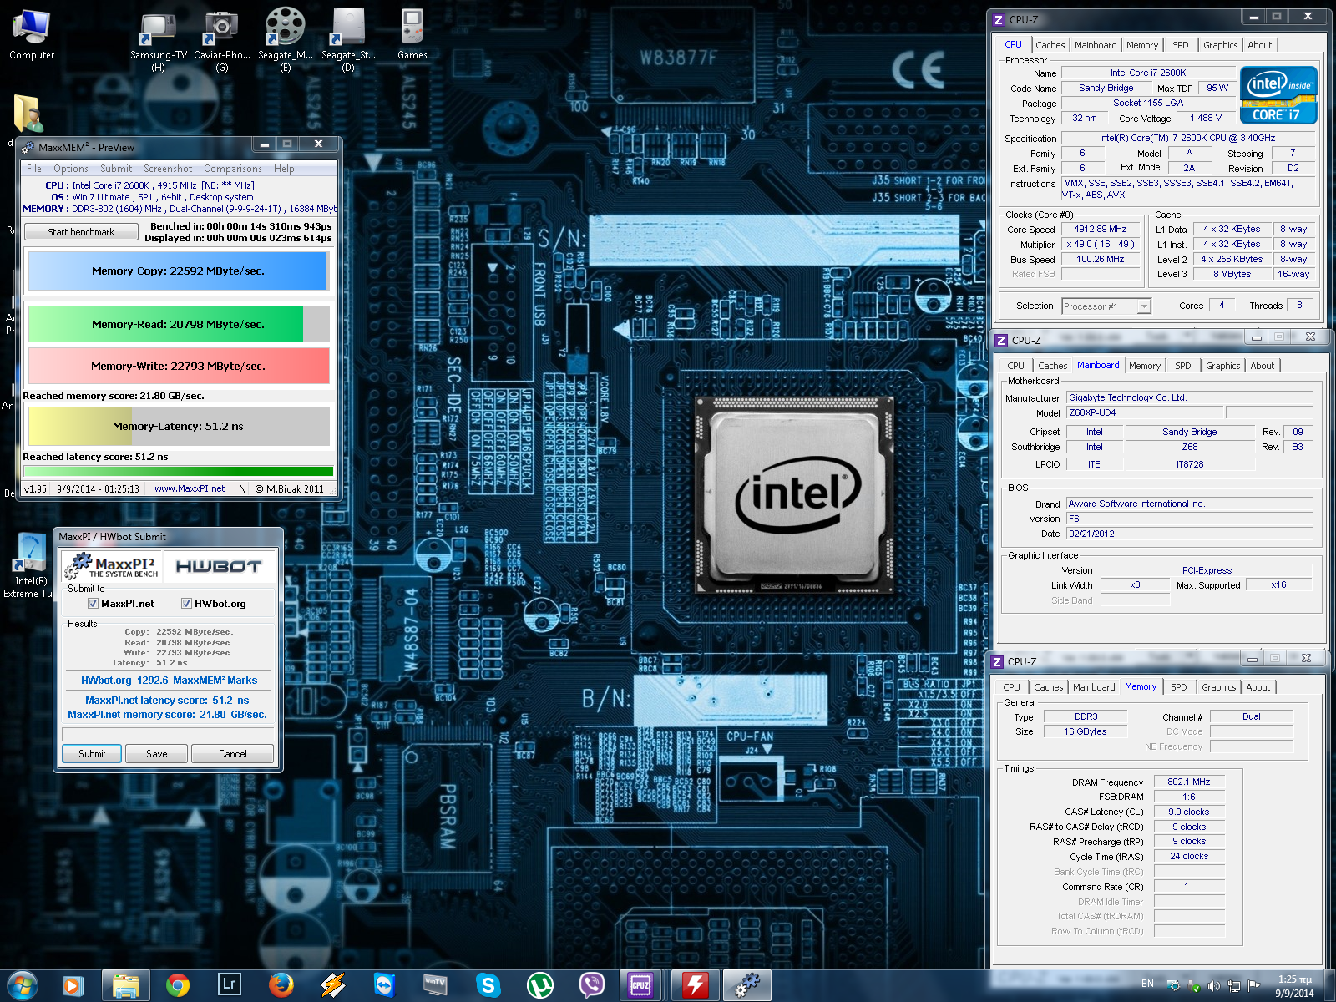Launch TeamViewer from the taskbar
The width and height of the screenshot is (1336, 1002).
(x=384, y=986)
